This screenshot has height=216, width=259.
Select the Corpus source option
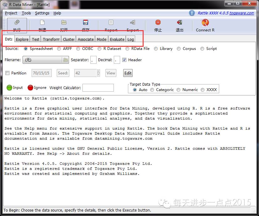click(x=178, y=49)
